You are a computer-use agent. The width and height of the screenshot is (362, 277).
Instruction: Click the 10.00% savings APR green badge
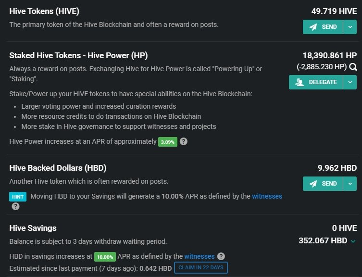(x=105, y=257)
